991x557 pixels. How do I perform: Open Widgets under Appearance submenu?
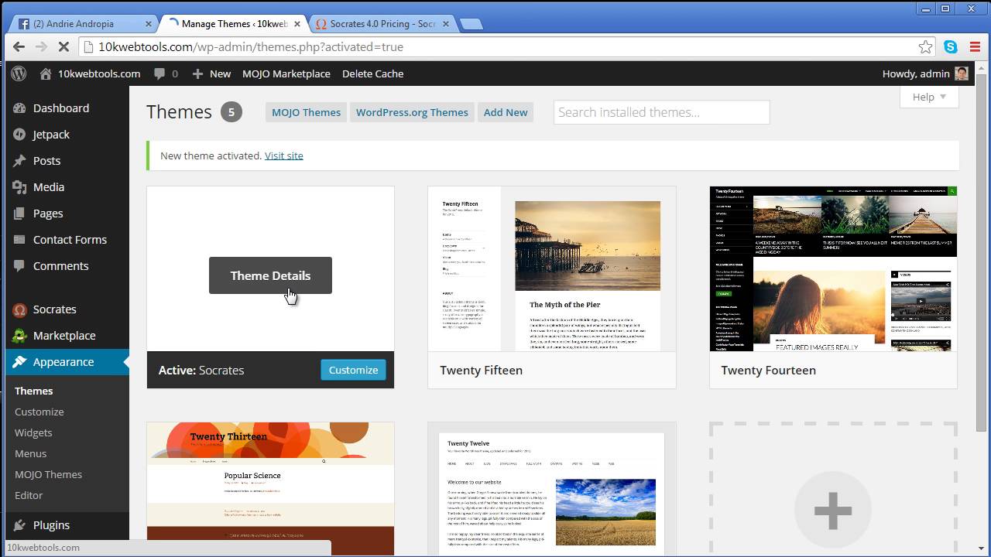click(33, 432)
